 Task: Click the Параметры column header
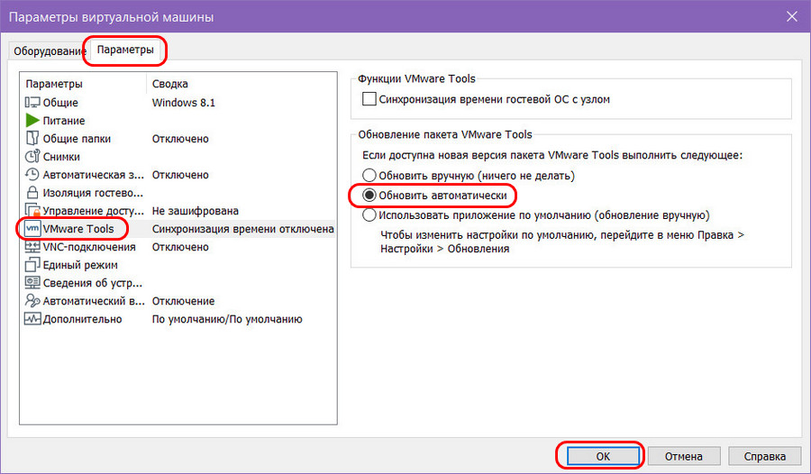point(54,84)
